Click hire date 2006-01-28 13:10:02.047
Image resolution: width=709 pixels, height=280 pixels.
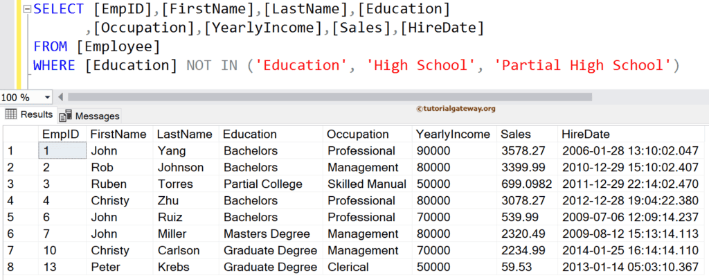631,150
